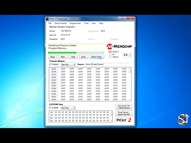Viewport: 191px width, 143px height.
Task: Toggle EEPROM Data Enabled checkbox
Action: point(50,108)
